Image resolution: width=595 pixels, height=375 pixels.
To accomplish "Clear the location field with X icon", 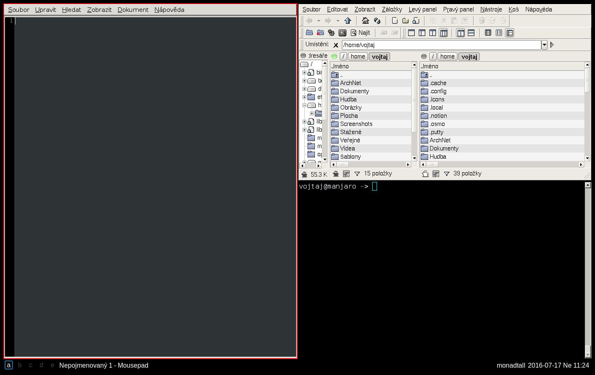I will tap(336, 45).
